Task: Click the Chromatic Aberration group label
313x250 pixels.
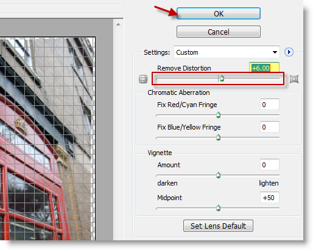Action: click(178, 92)
